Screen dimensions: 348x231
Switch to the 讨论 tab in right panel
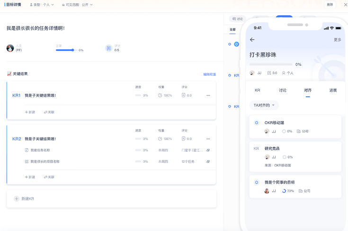237,19
